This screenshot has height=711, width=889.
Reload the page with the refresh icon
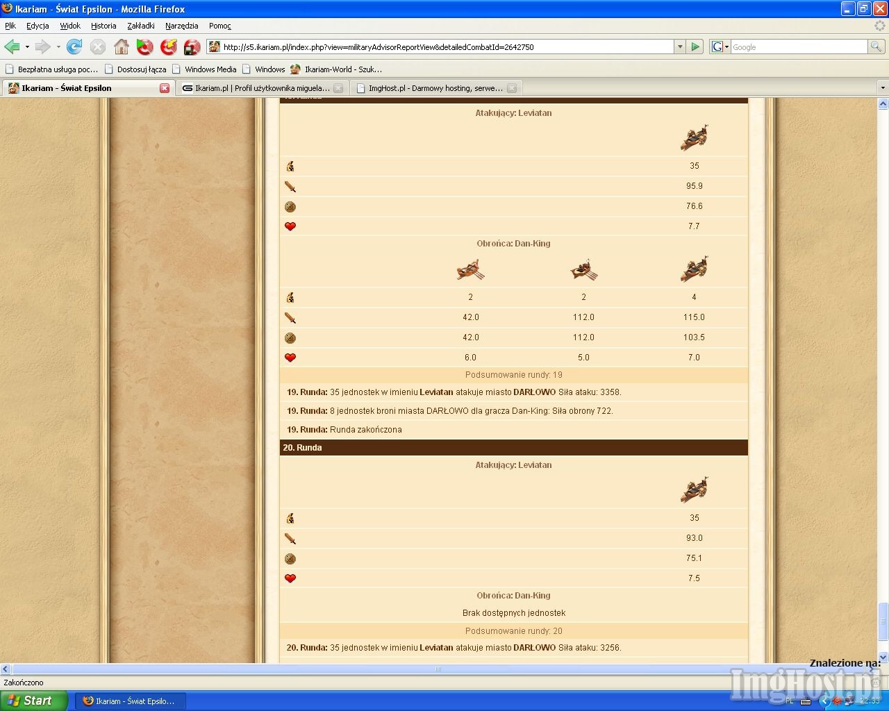point(74,47)
